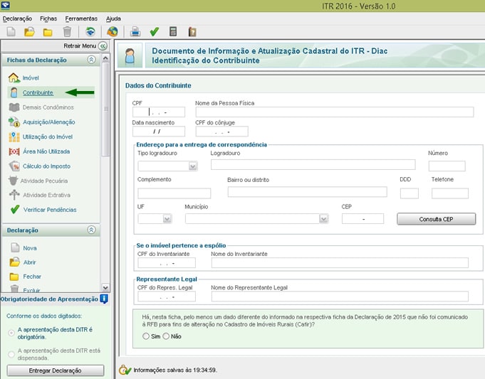Click the Contribuinte person icon in sidebar
The height and width of the screenshot is (379, 485).
(x=14, y=92)
